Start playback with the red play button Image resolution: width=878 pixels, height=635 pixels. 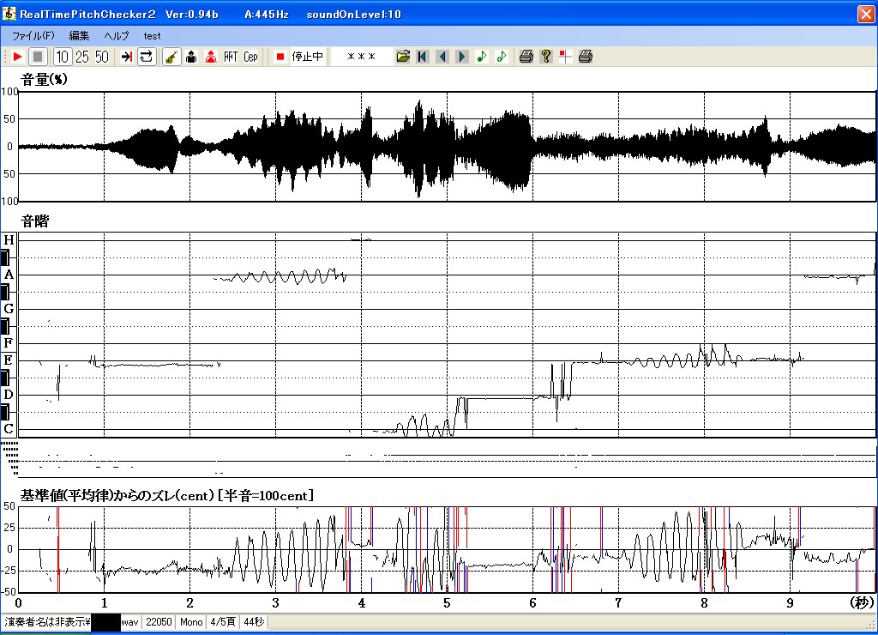[17, 57]
